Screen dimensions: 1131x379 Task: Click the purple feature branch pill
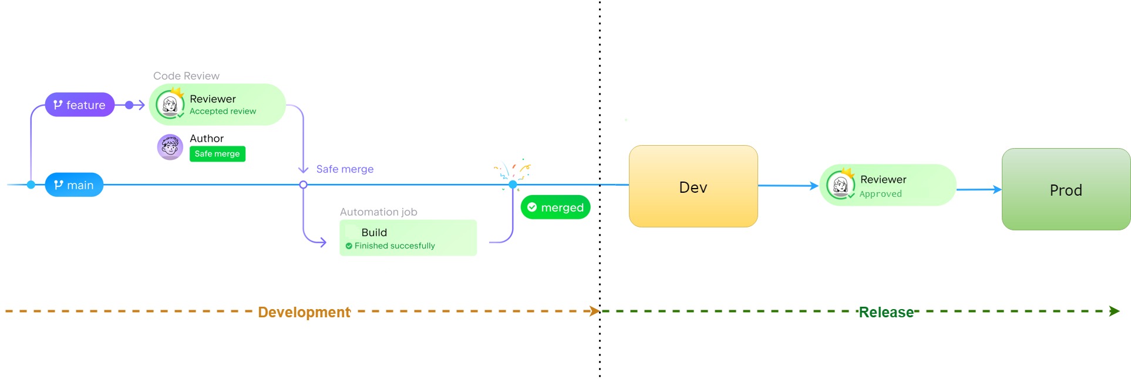[79, 105]
